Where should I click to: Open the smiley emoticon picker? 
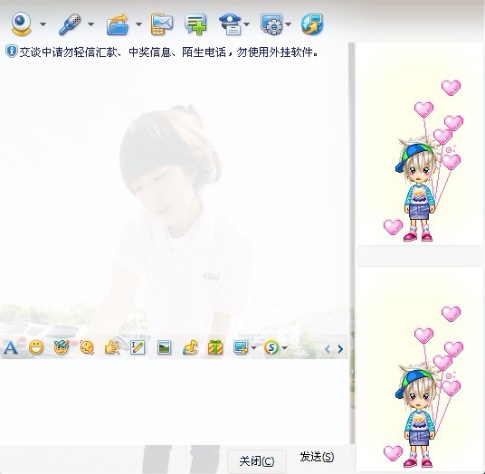36,347
